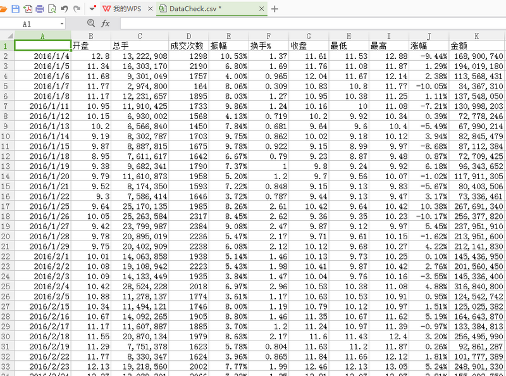
Task: Click the 最低 header cell
Action: pos(349,46)
